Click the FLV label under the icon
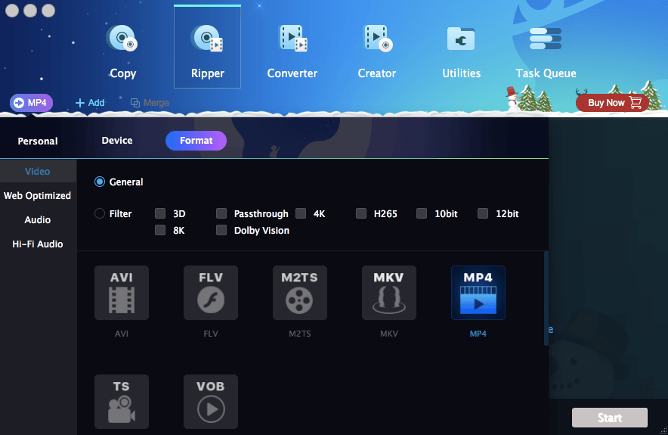The width and height of the screenshot is (668, 435). pos(211,334)
